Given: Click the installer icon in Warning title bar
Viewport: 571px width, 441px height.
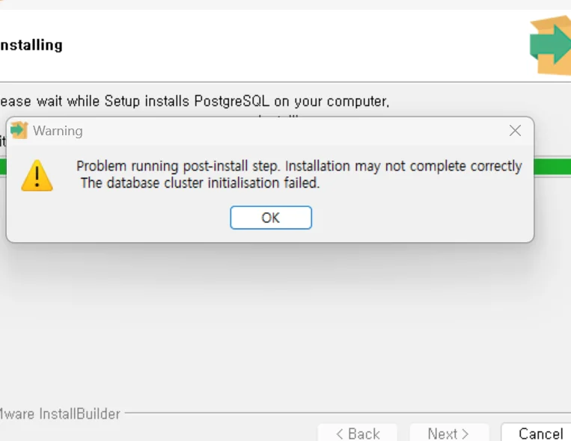Looking at the screenshot, I should click(x=19, y=131).
